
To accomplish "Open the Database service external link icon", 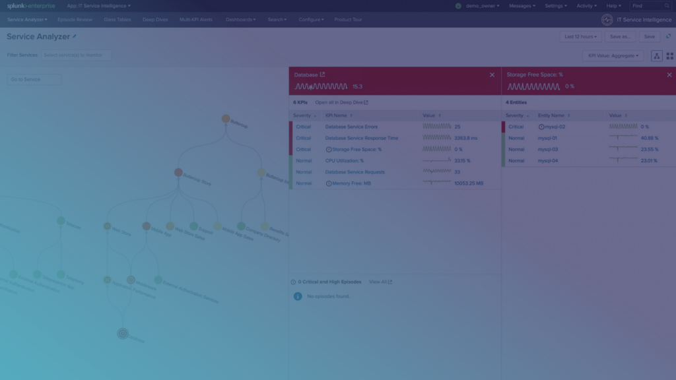I will click(x=322, y=75).
